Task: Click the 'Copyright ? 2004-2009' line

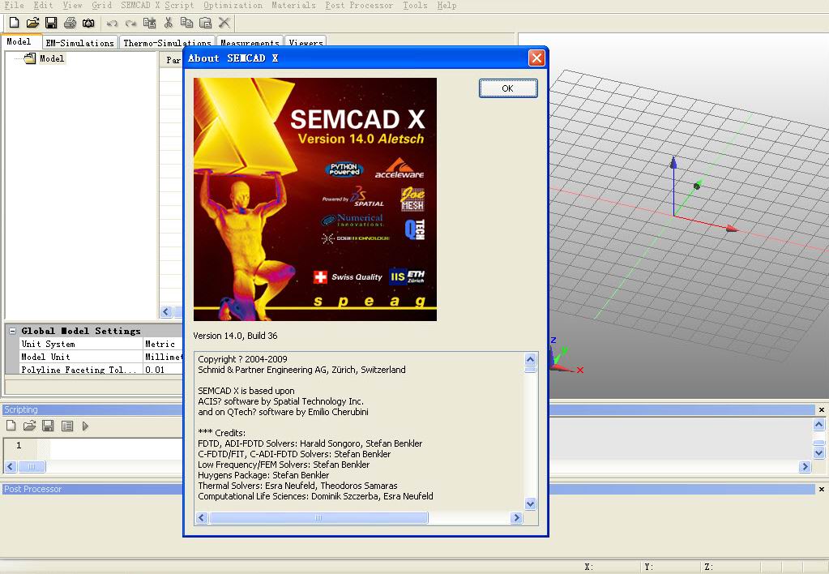Action: click(242, 359)
